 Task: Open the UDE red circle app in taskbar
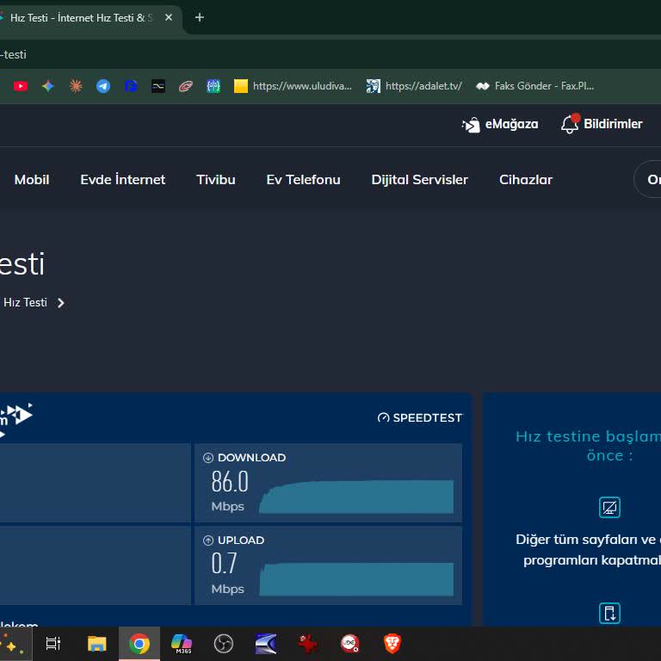pyautogui.click(x=350, y=644)
